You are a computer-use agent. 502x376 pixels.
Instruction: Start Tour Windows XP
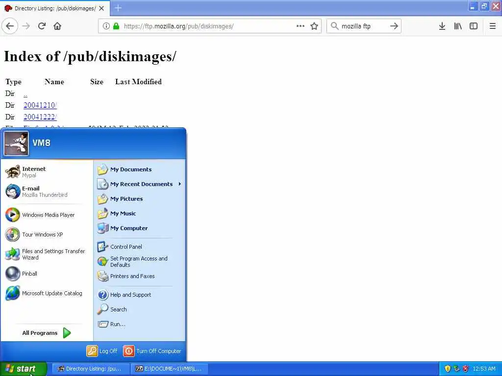[47, 235]
